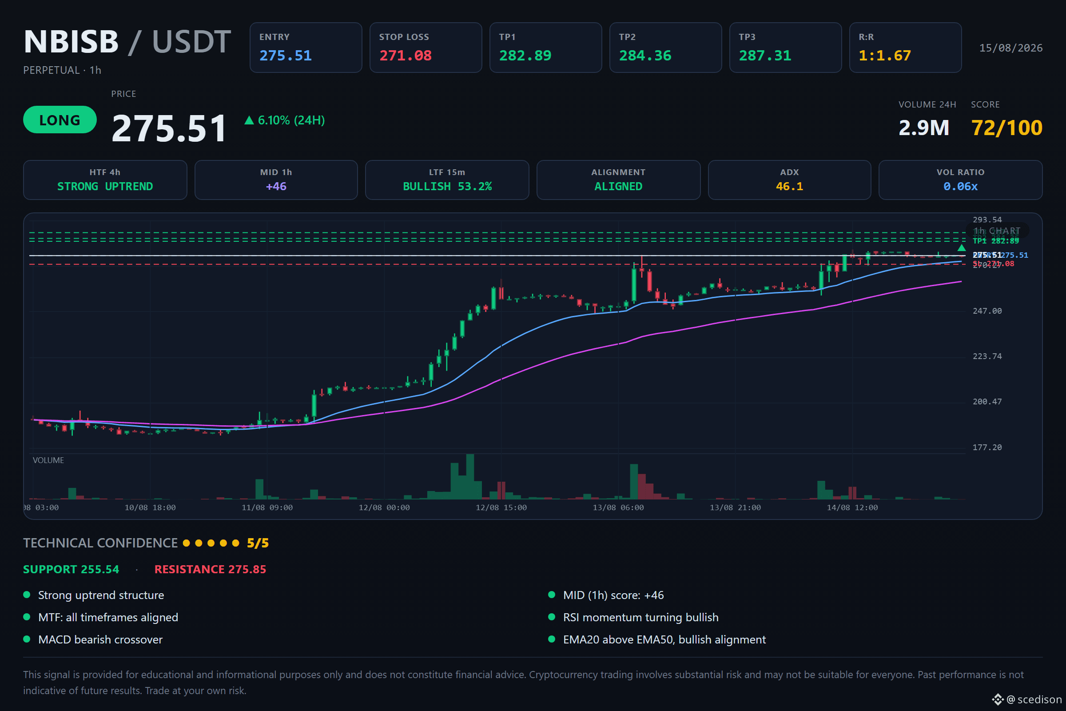Click the '13/08 06:00' time axis label
The image size is (1066, 711).
618,508
